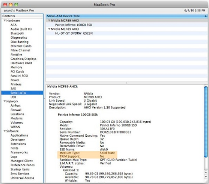The width and height of the screenshot is (209, 184).
Task: Click the serial number DC021018FFFD80031
Action: [x=115, y=132]
